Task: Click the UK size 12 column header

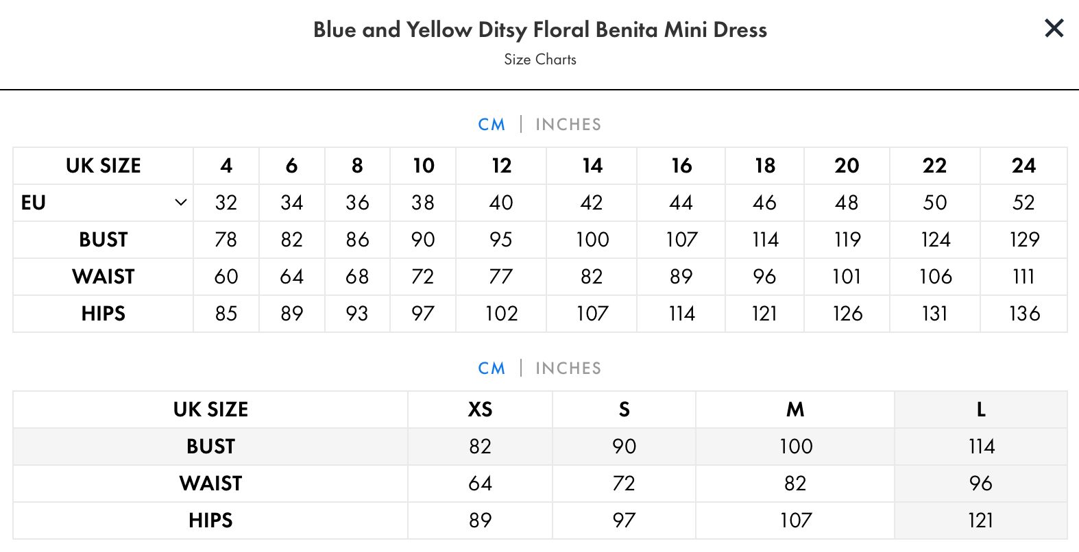Action: click(x=501, y=166)
